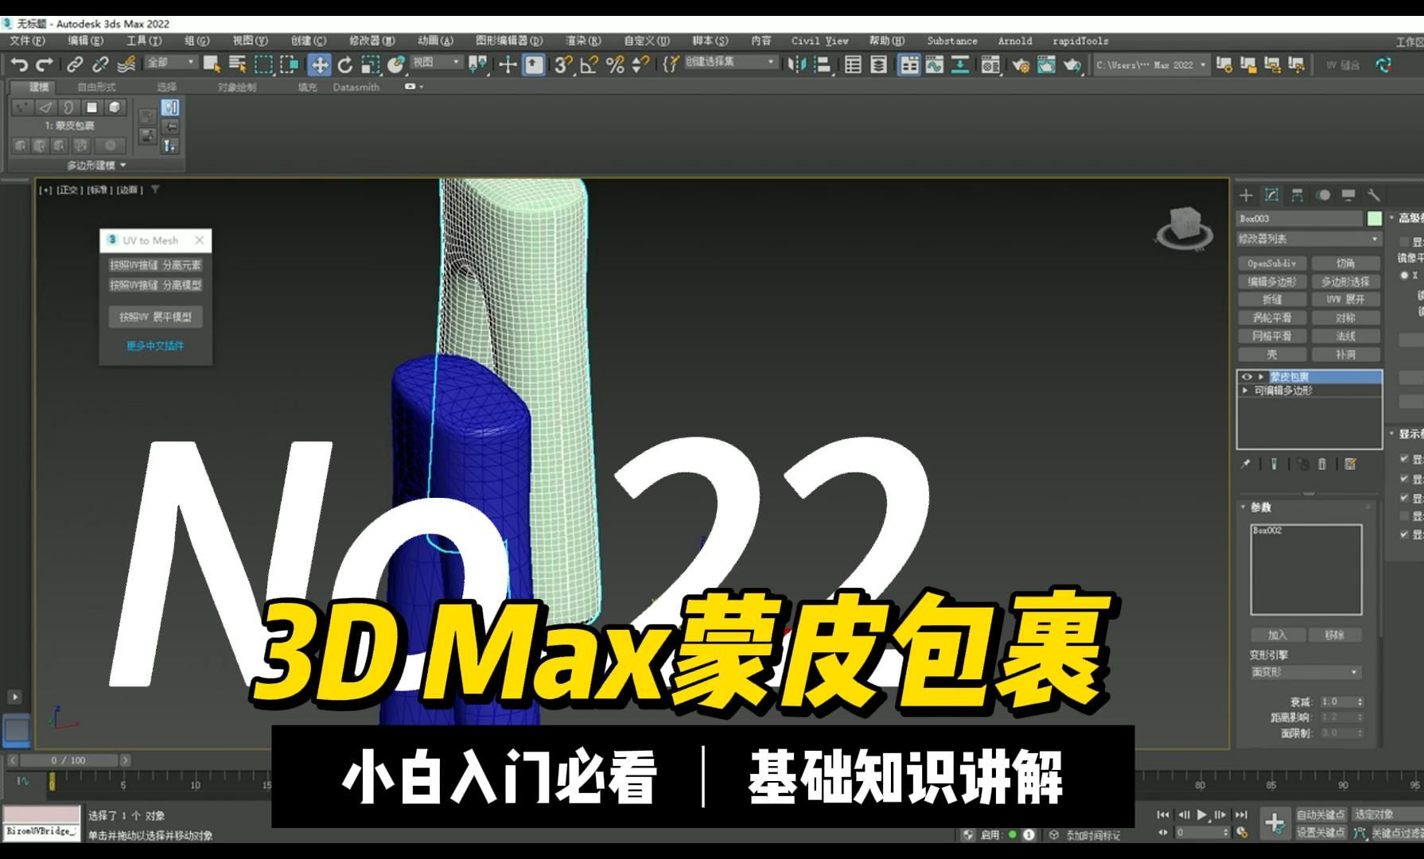Enable 自动关键点 auto key mode

tap(1321, 814)
